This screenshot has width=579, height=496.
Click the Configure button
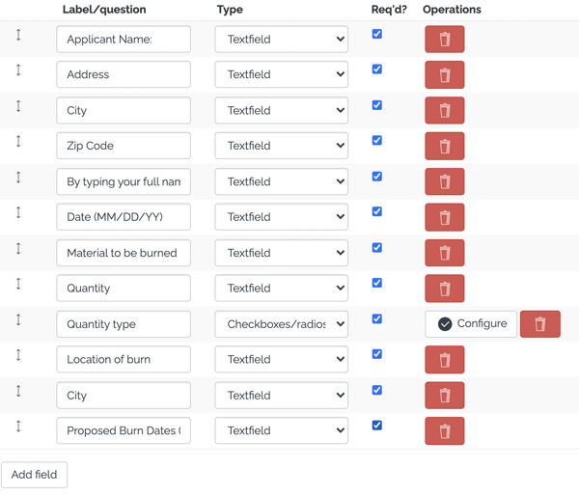tap(471, 324)
